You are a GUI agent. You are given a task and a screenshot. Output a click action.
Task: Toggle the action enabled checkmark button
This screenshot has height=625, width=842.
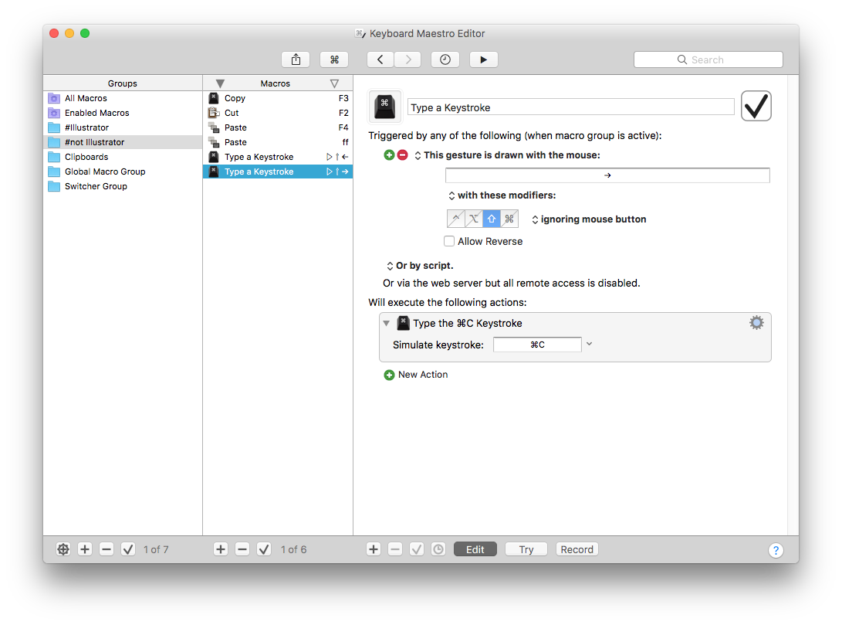[417, 549]
